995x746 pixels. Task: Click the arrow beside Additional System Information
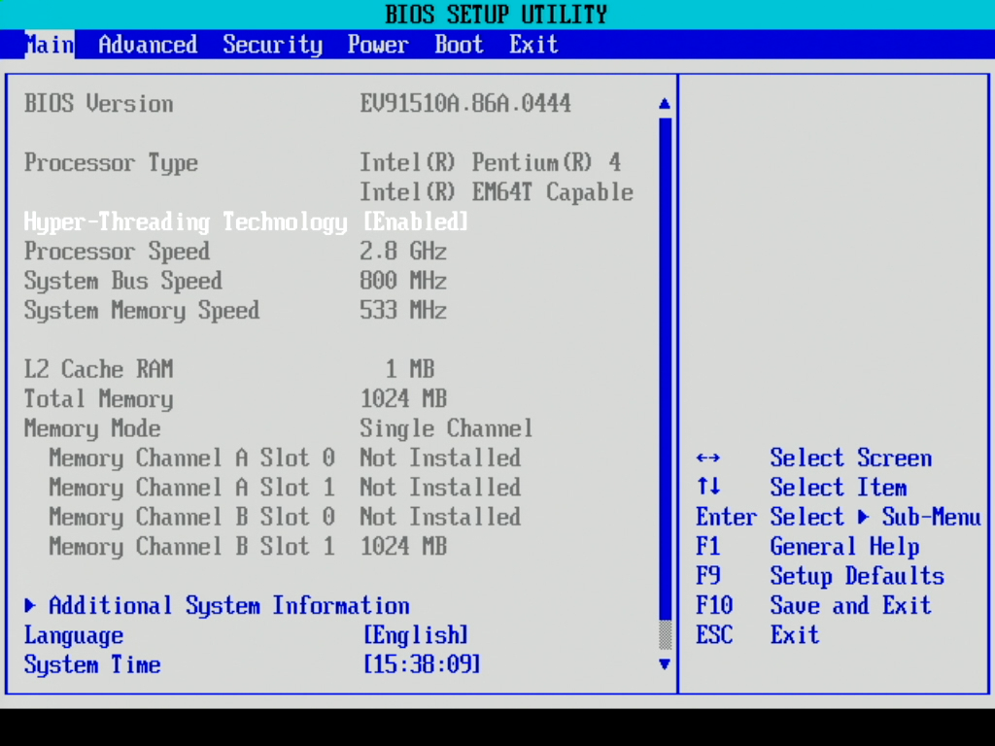coord(31,606)
